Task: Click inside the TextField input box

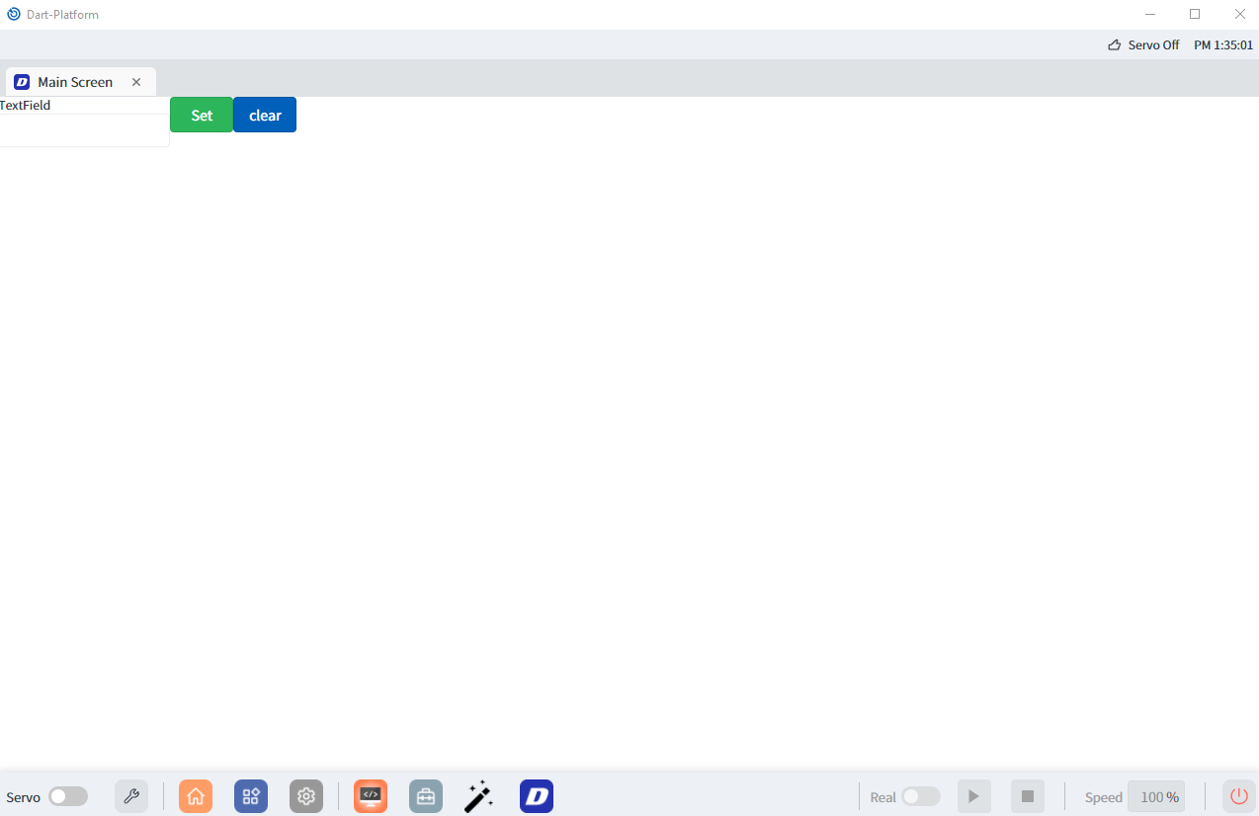Action: coord(84,130)
